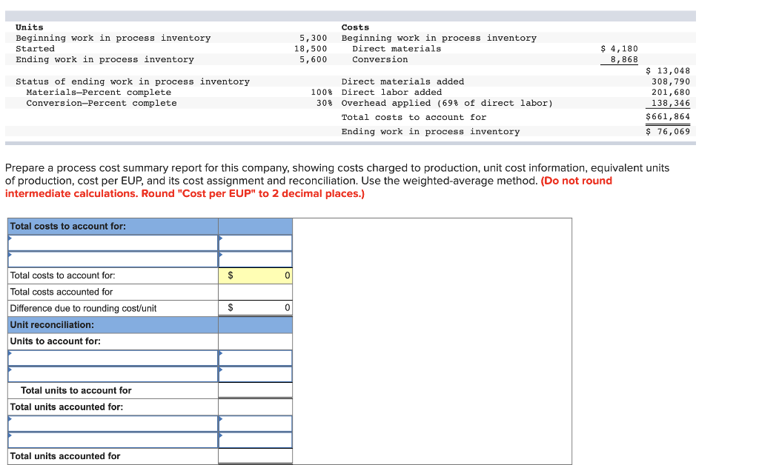
Task: Open the second cost description dropdown under Total costs
Action: [x=111, y=258]
